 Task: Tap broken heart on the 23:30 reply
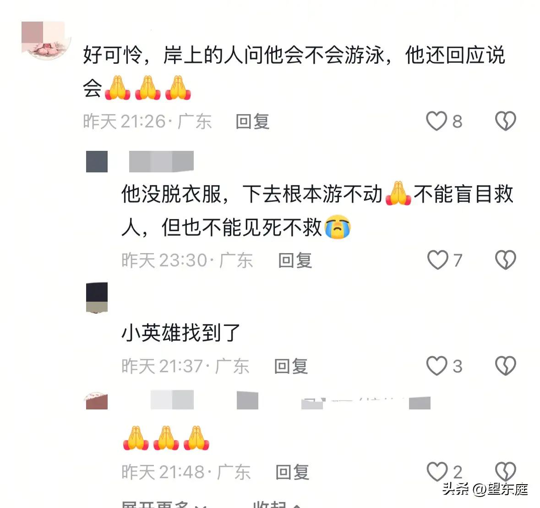click(505, 260)
